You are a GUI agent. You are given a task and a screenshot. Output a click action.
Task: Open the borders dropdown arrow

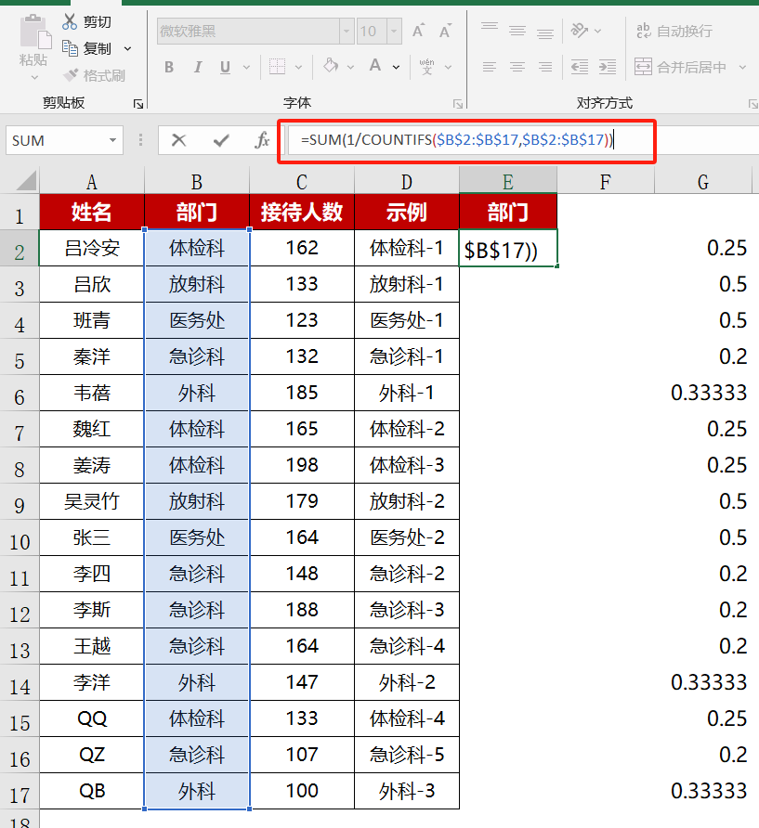point(298,68)
